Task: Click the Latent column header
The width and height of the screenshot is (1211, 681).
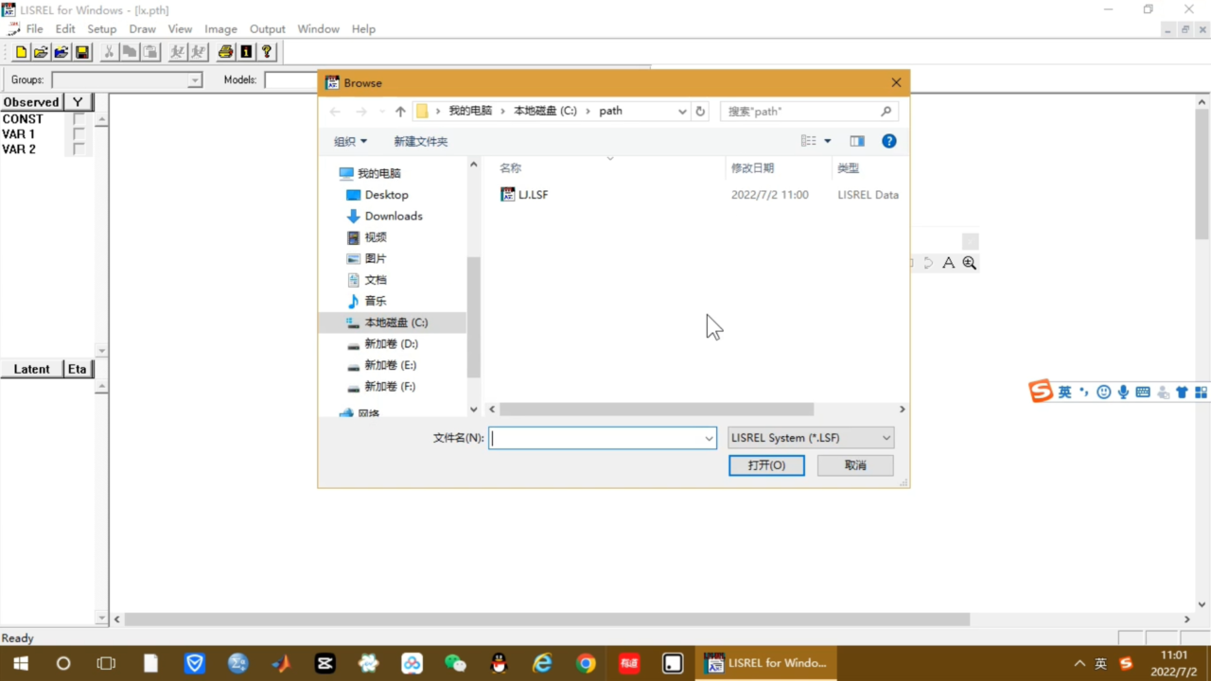Action: point(31,369)
